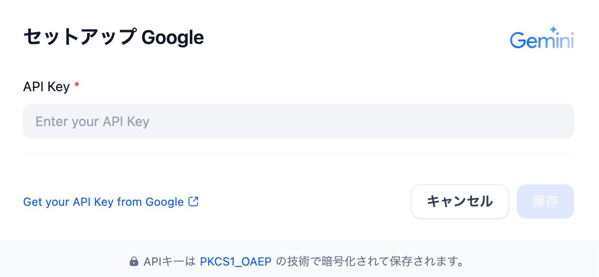Click the divider line below the input field
599x277 pixels.
point(299,154)
